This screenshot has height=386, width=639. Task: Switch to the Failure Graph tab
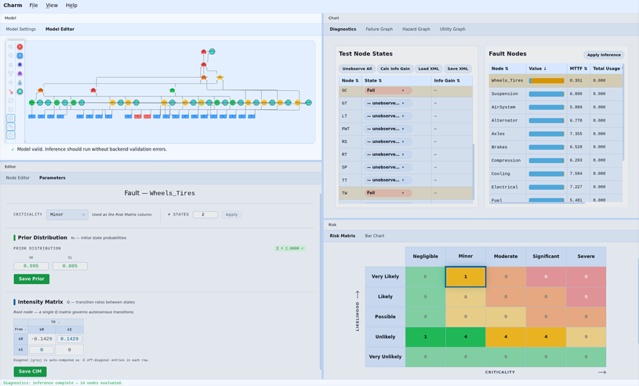pos(379,29)
